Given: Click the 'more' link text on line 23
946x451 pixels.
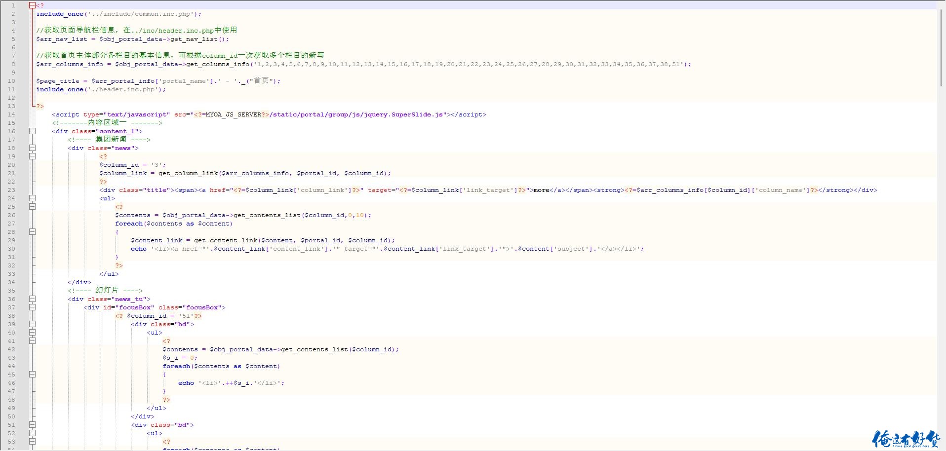Looking at the screenshot, I should pyautogui.click(x=542, y=190).
